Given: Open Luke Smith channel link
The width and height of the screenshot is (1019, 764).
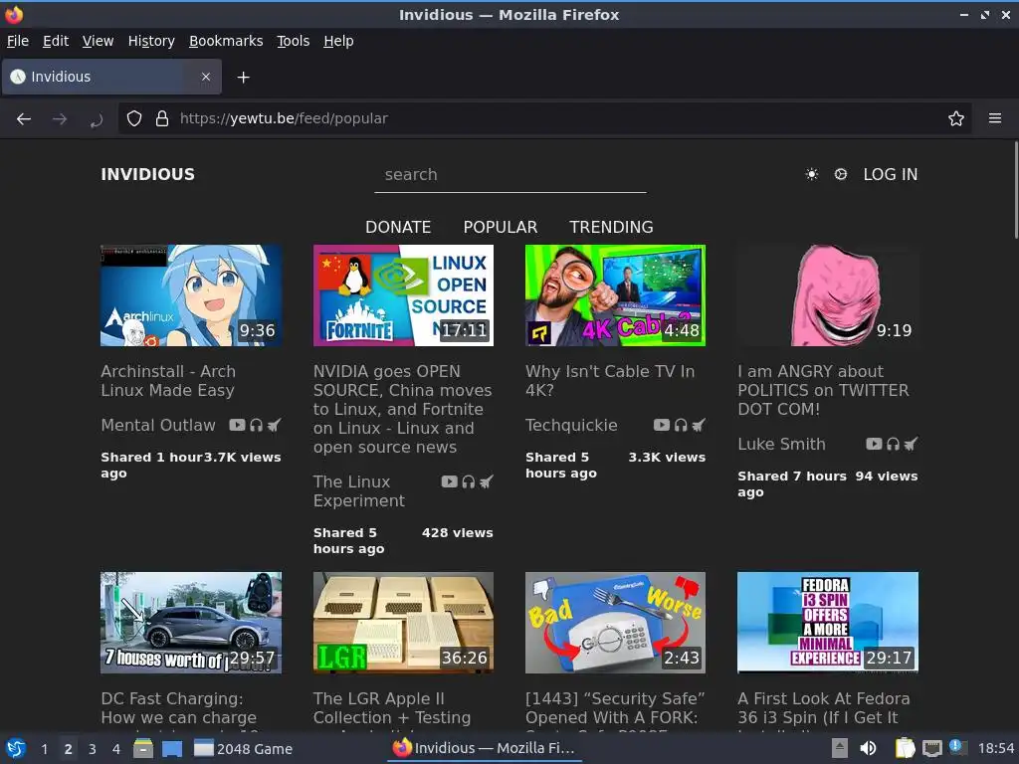Looking at the screenshot, I should [x=781, y=444].
